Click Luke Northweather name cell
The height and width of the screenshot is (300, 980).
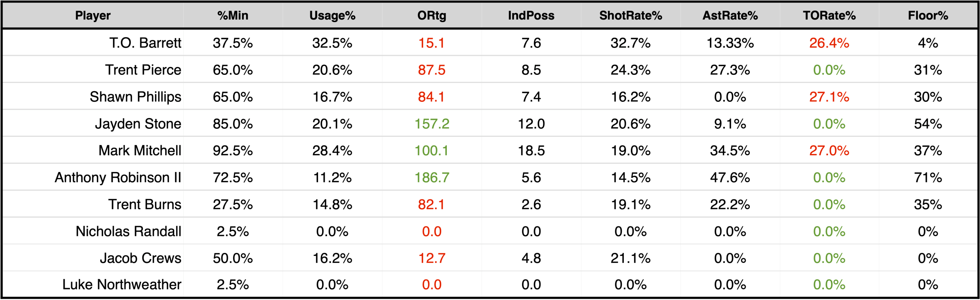121,284
